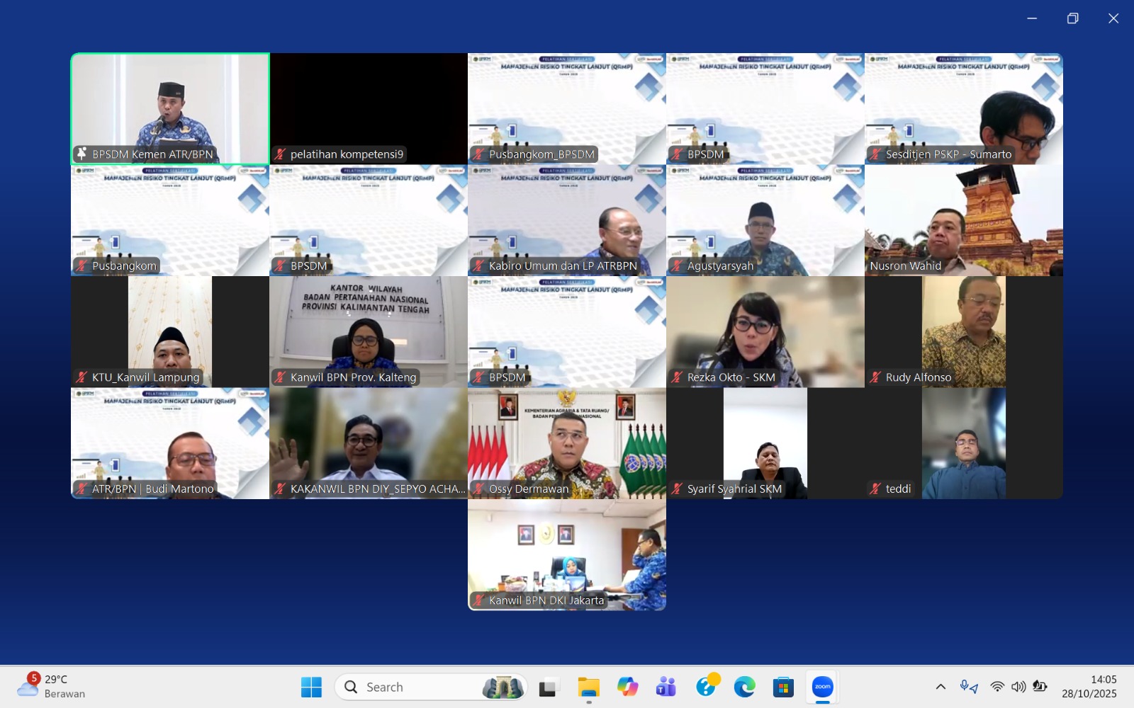The height and width of the screenshot is (708, 1134).
Task: Select Ossy Dermawan's video tile
Action: click(x=567, y=443)
